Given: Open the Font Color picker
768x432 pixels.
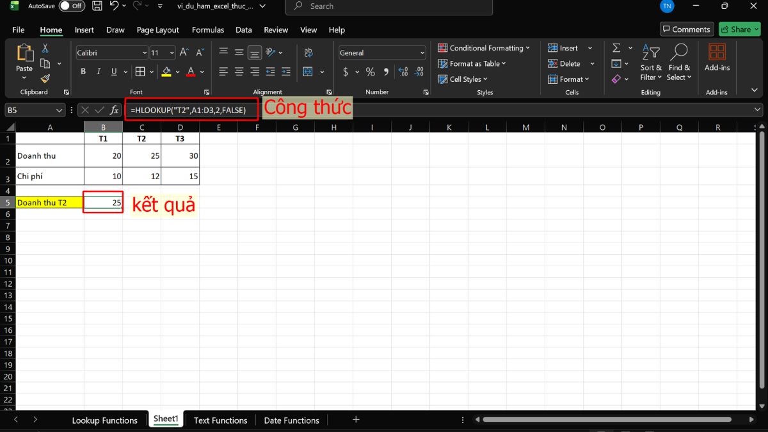Looking at the screenshot, I should (191, 72).
